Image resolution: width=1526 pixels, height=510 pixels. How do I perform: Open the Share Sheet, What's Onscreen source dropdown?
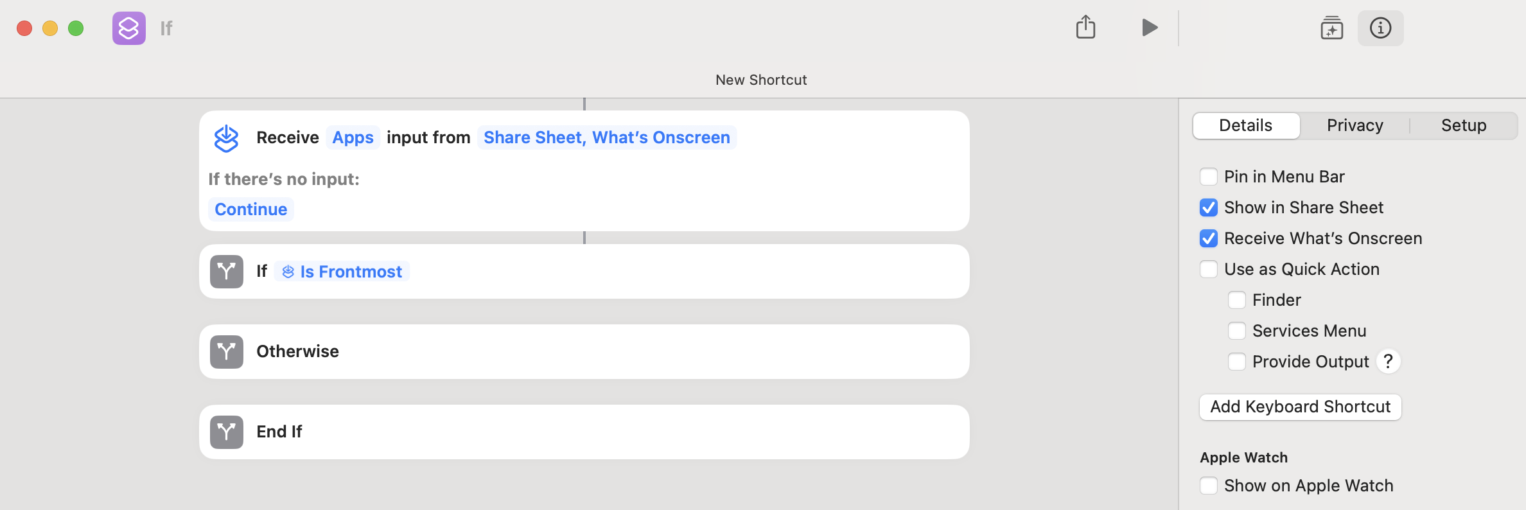[606, 137]
